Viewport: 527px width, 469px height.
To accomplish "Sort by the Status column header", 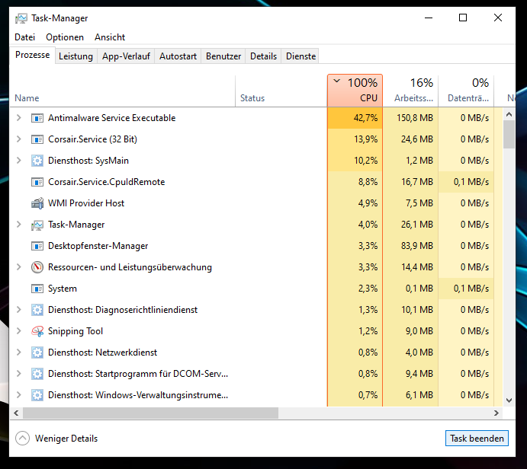I will (x=281, y=91).
